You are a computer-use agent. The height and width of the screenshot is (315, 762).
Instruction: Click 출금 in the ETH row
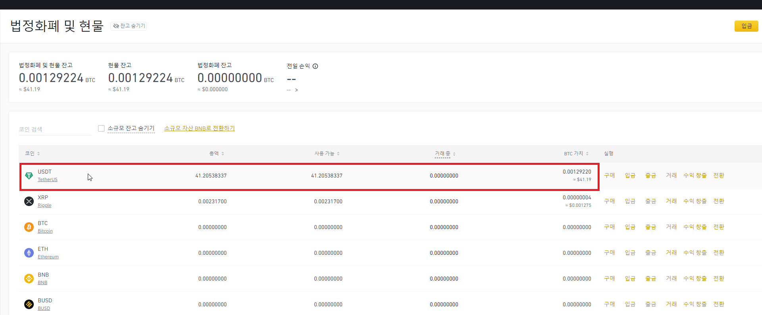click(x=651, y=253)
